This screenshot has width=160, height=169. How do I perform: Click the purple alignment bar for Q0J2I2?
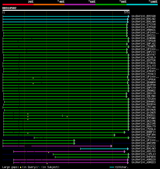(57, 146)
